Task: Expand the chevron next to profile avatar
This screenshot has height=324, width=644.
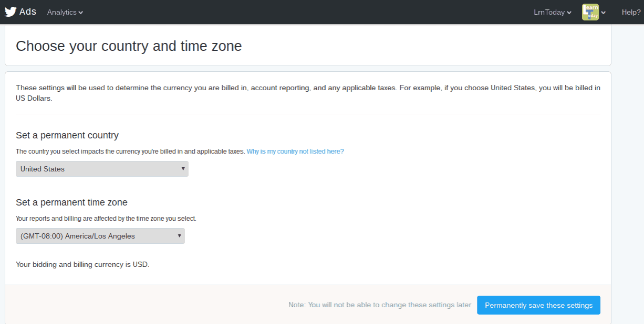Action: [x=604, y=13]
